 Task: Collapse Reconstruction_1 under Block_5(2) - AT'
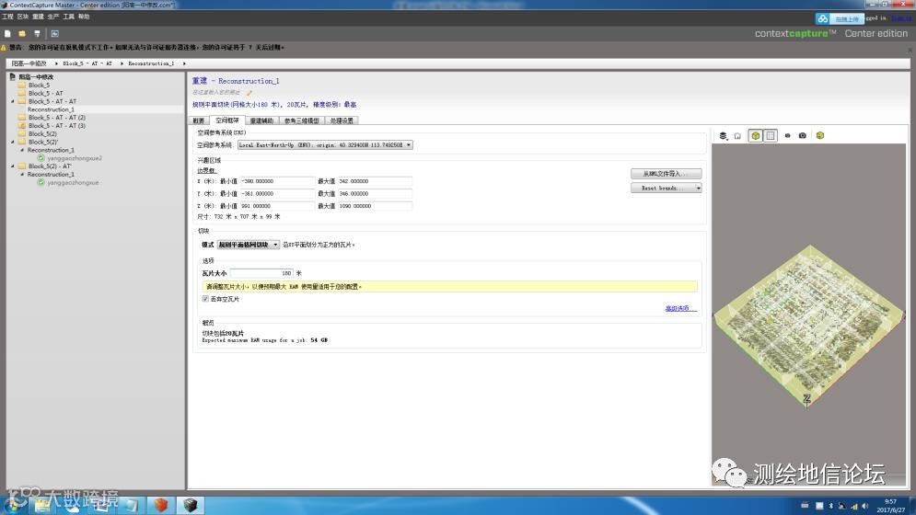click(x=22, y=175)
